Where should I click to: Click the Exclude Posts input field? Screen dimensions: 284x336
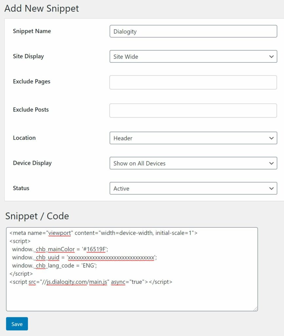point(193,111)
